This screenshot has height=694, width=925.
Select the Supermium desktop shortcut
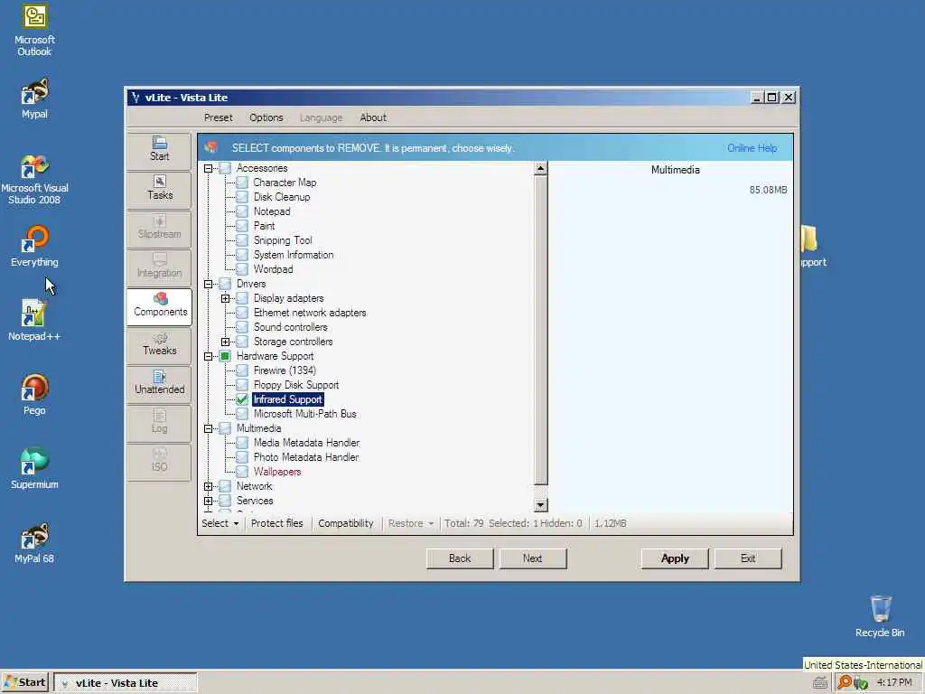(34, 469)
